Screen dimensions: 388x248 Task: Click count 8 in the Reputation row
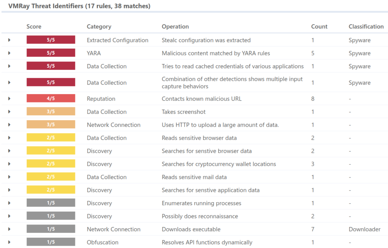click(x=313, y=99)
